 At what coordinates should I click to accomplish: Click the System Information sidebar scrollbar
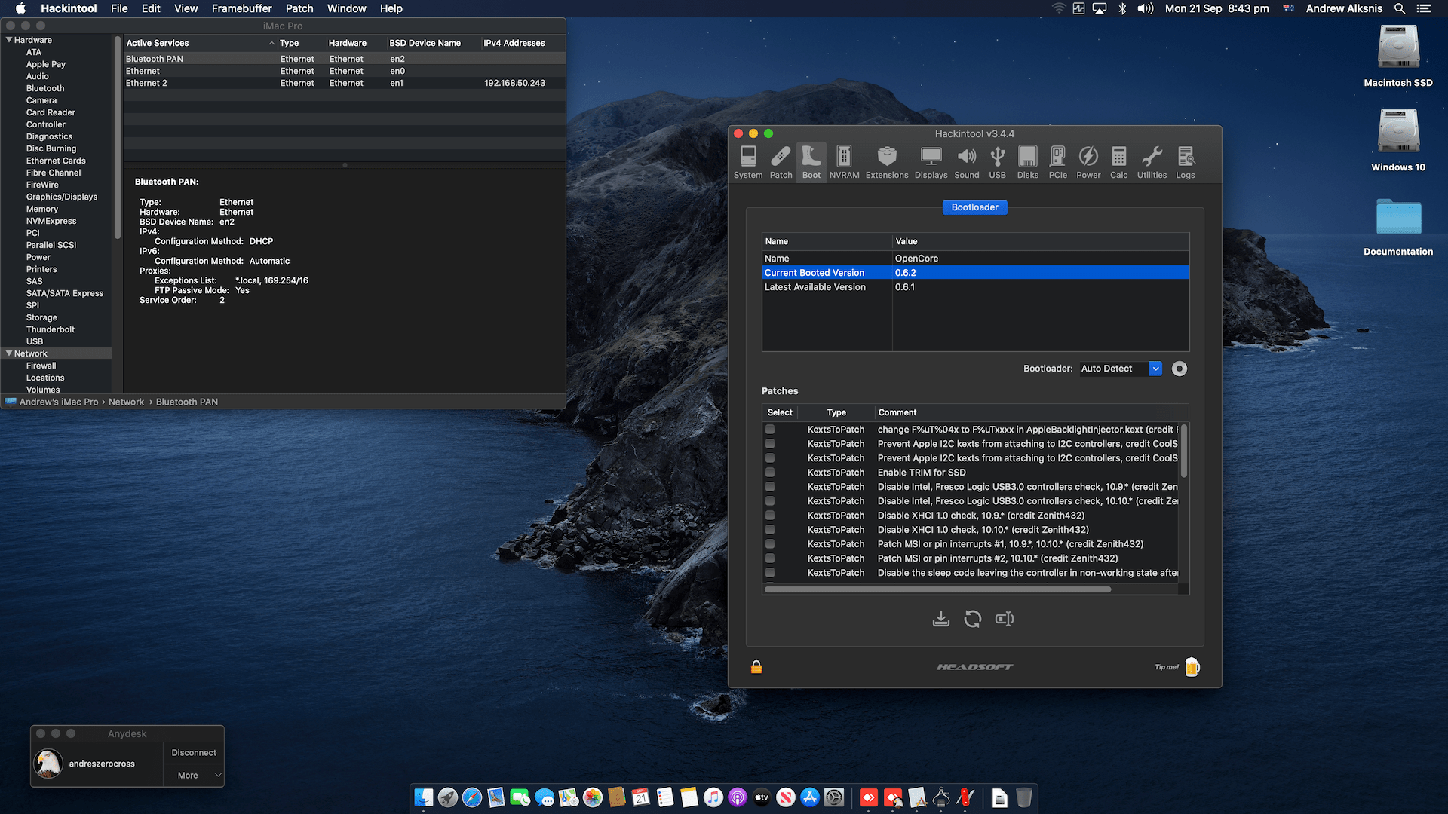[x=118, y=137]
